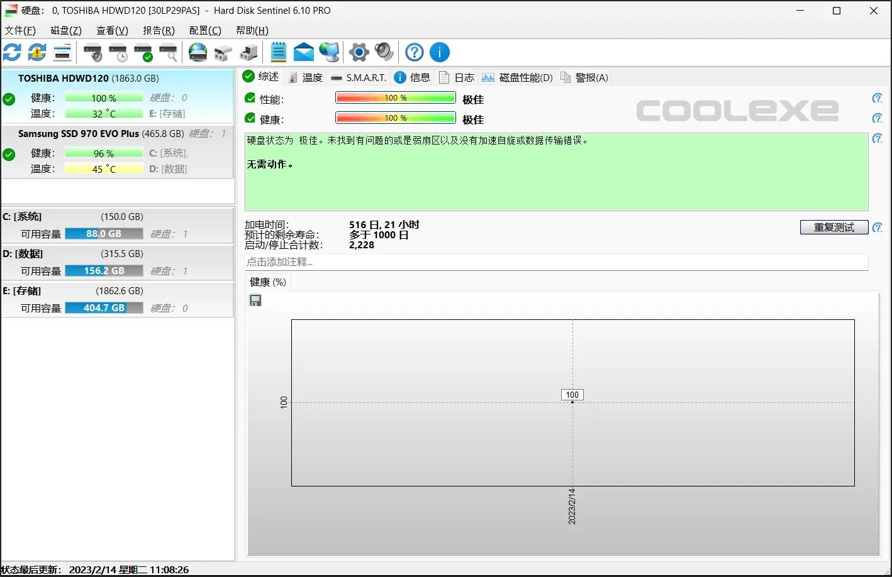Click the gray disk blocks toolbar icon

[x=223, y=52]
